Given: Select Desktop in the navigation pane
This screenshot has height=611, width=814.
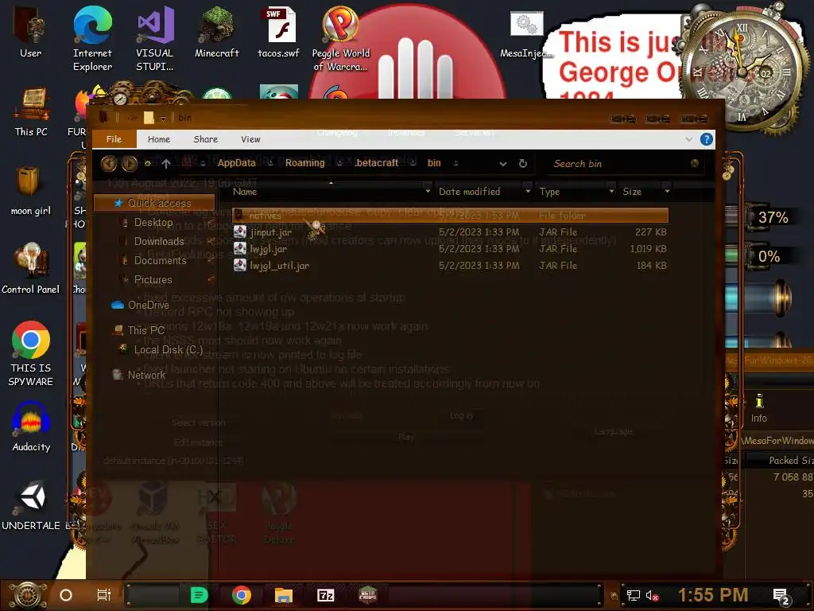Looking at the screenshot, I should coord(153,223).
